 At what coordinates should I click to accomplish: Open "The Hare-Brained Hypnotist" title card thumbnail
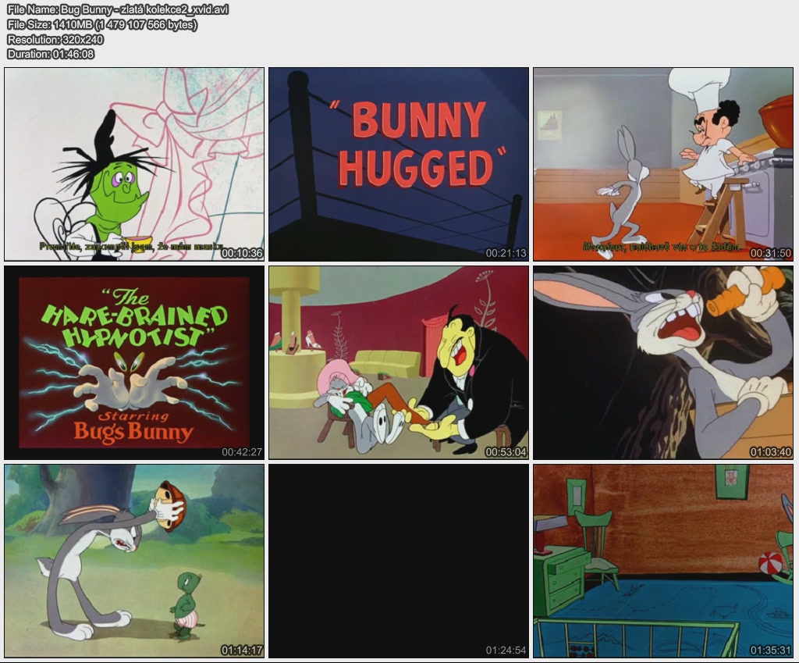coord(134,362)
